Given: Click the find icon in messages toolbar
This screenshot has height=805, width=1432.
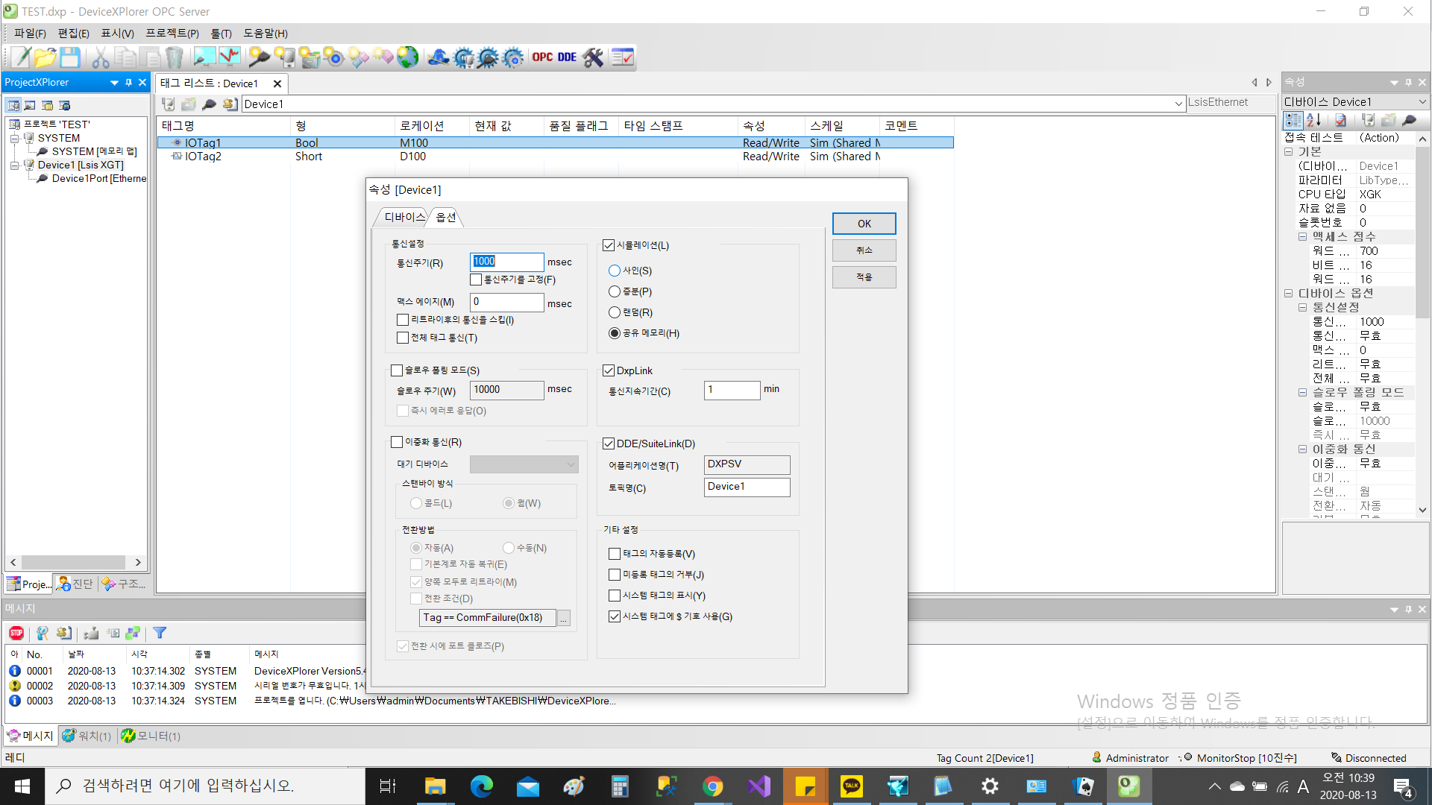Looking at the screenshot, I should click(x=43, y=633).
